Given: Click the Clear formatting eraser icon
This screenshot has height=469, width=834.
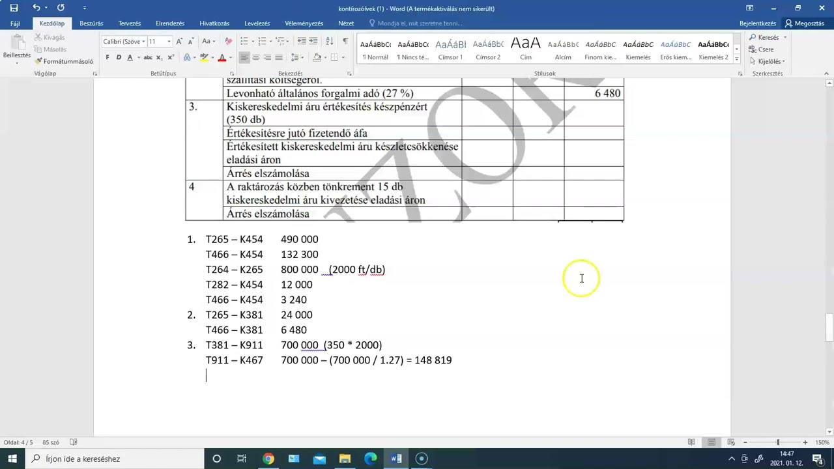Looking at the screenshot, I should pos(228,41).
